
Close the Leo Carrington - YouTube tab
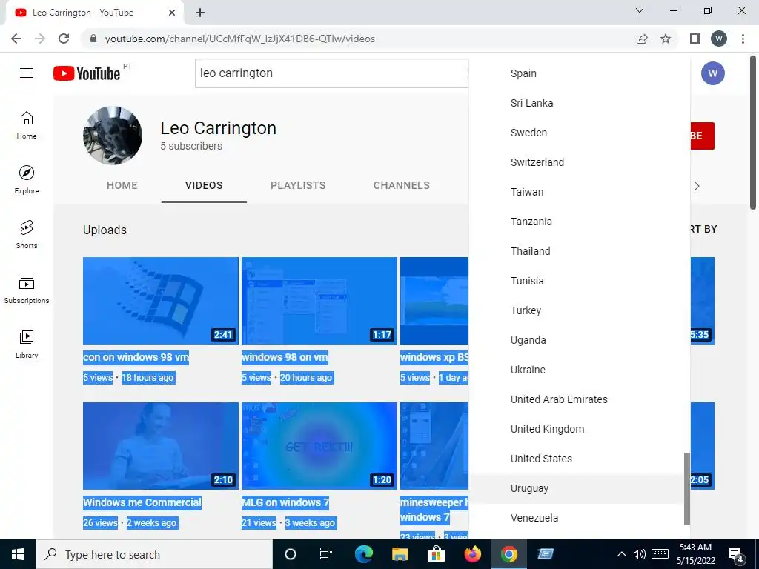(x=172, y=13)
